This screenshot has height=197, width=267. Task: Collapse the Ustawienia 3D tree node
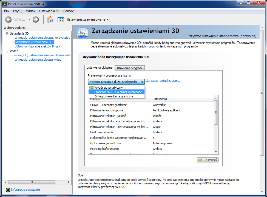(x=7, y=33)
